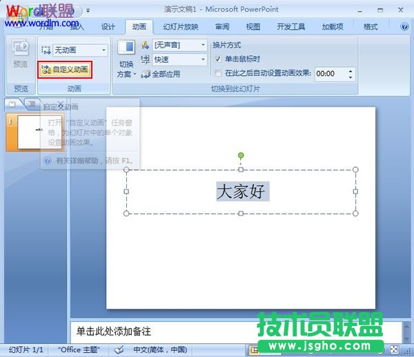Click the animate icon beside 无动画 dropdown
Viewport: 414px width, 357px height.
(x=46, y=50)
